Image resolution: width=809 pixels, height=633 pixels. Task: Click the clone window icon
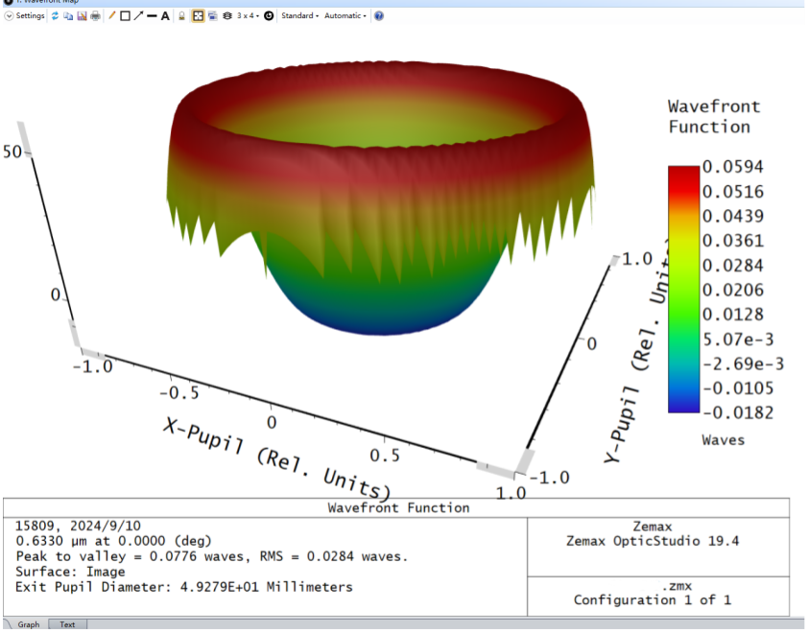213,16
